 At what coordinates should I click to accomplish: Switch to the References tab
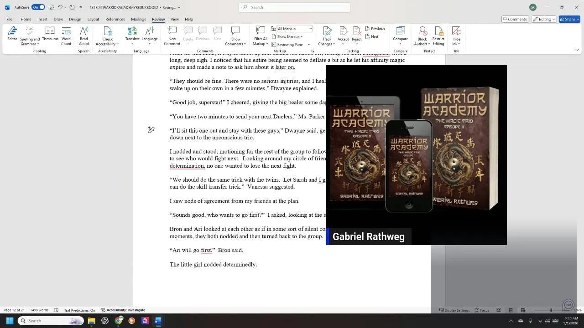pyautogui.click(x=115, y=19)
